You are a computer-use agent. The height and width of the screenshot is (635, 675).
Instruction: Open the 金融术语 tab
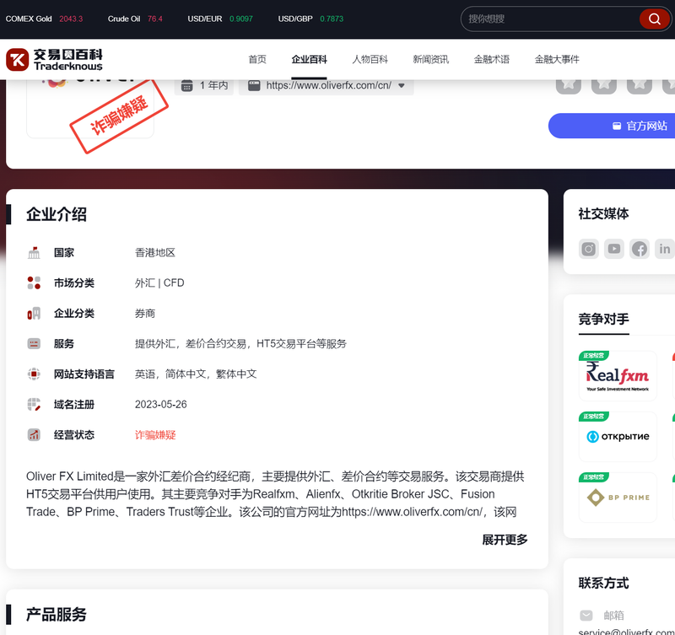pos(492,59)
